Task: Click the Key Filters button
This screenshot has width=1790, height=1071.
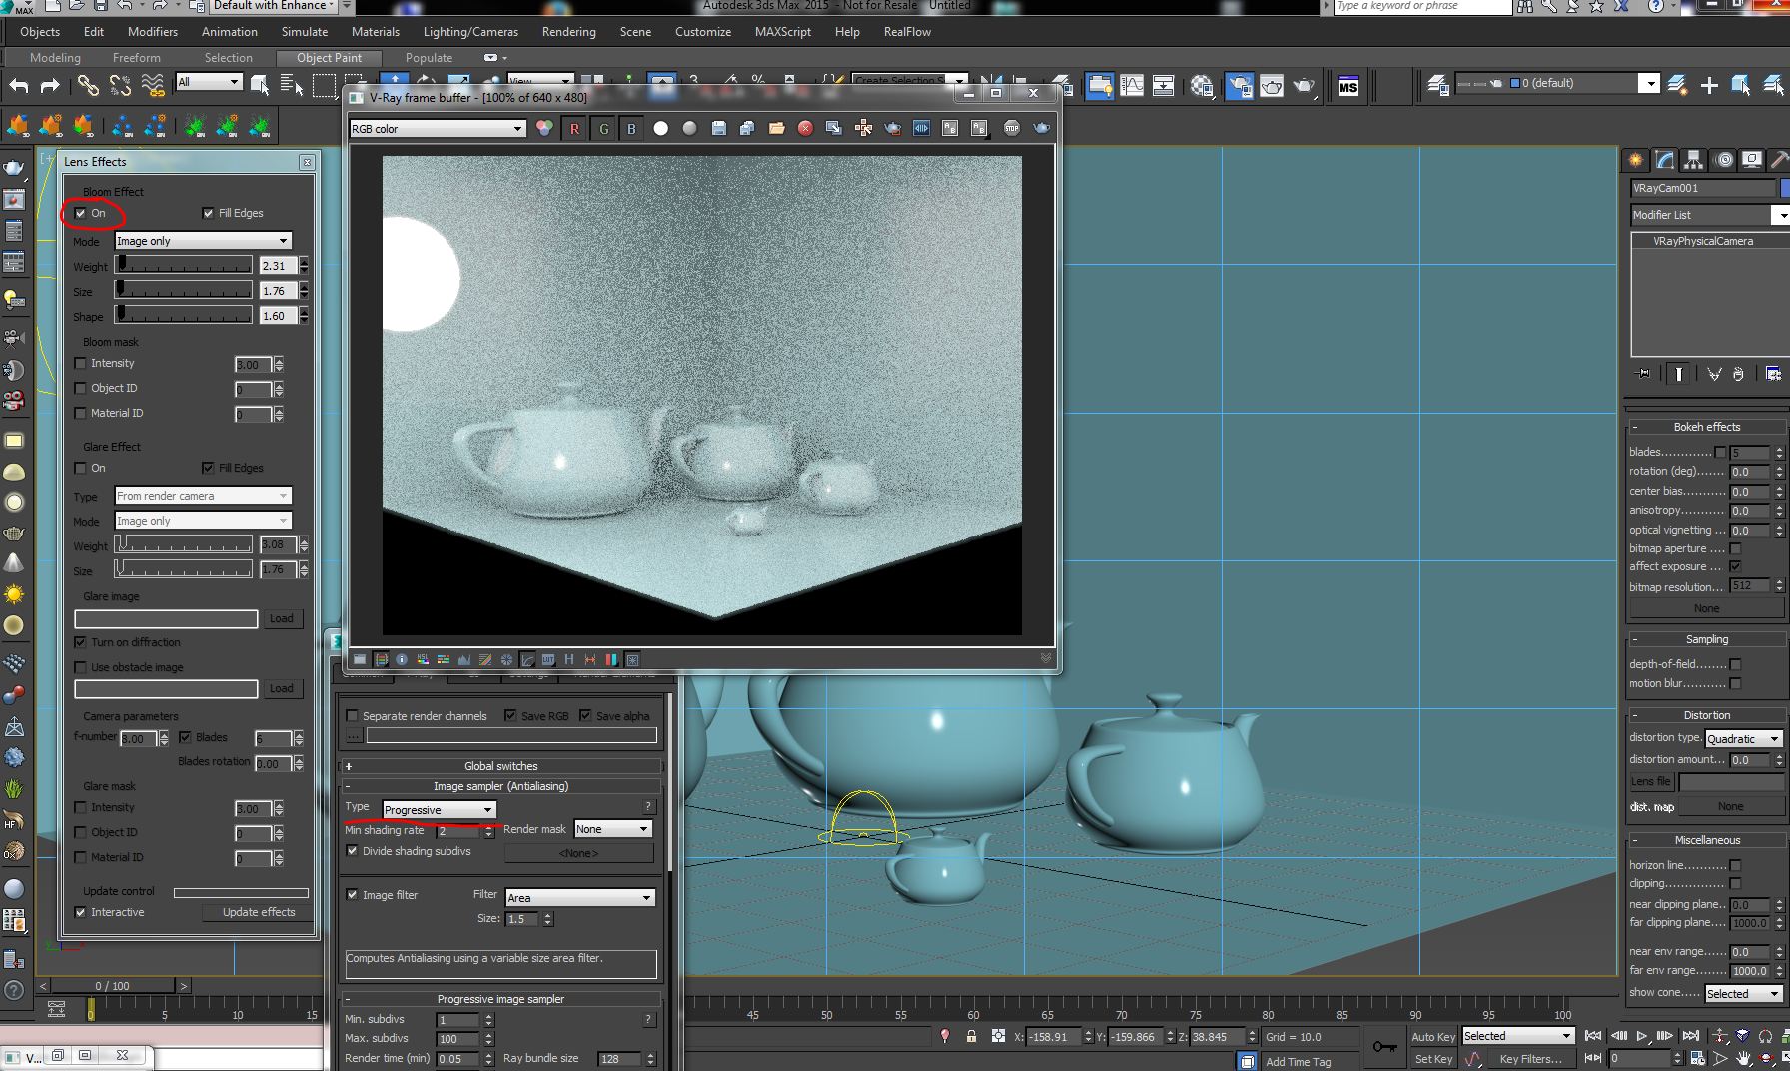Action: (1530, 1059)
